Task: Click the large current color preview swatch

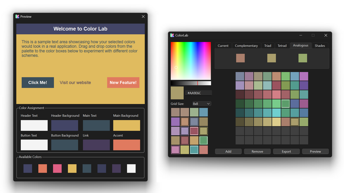Action: point(177,93)
